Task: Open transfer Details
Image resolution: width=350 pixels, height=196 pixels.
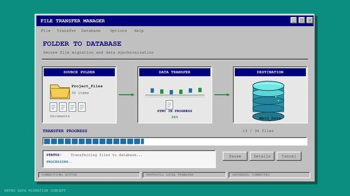Action: click(x=262, y=156)
